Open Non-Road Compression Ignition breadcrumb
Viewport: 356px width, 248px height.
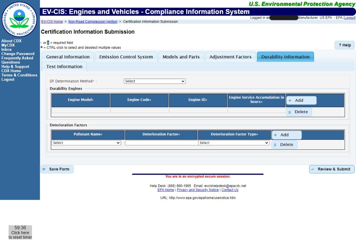(x=93, y=22)
